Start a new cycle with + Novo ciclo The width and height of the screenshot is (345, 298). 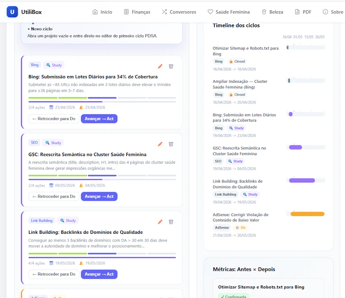click(x=40, y=29)
